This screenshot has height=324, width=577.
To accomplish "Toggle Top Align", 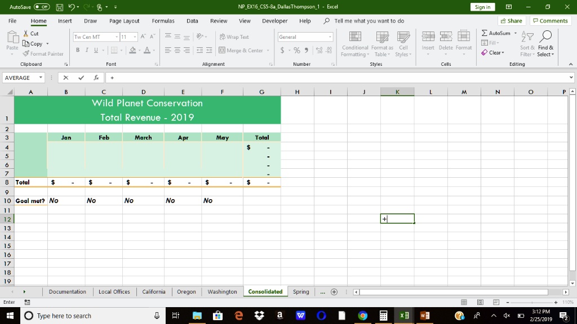I will [x=168, y=37].
